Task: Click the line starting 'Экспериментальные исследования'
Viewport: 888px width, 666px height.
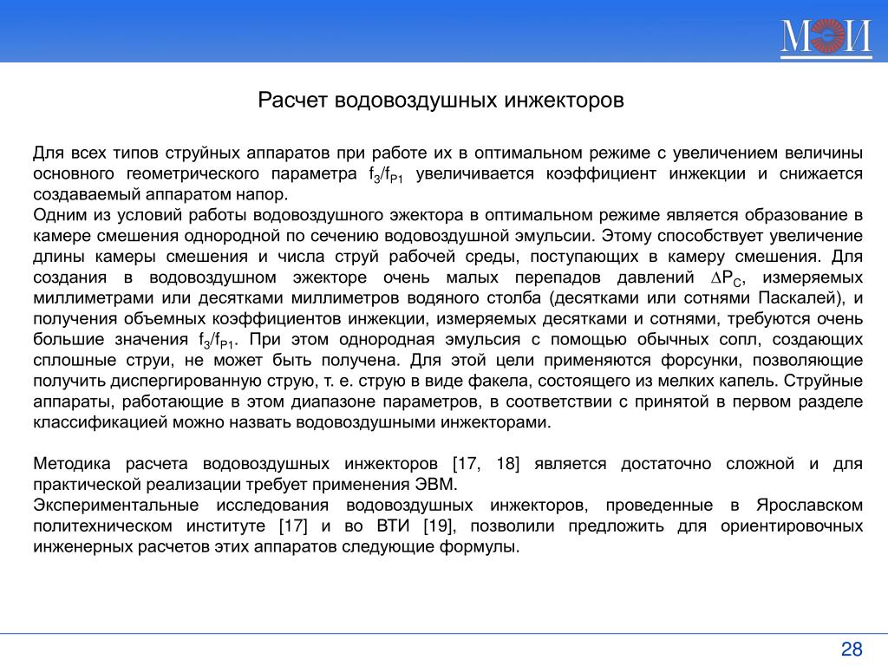Action: coord(447,506)
